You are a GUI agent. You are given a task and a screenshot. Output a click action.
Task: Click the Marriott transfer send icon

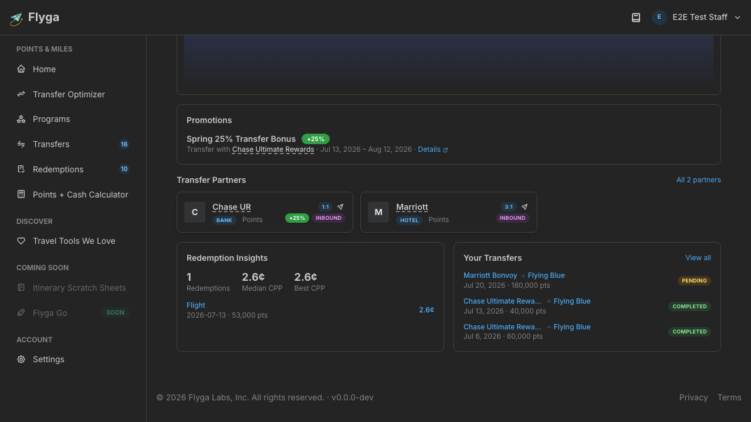pyautogui.click(x=525, y=207)
